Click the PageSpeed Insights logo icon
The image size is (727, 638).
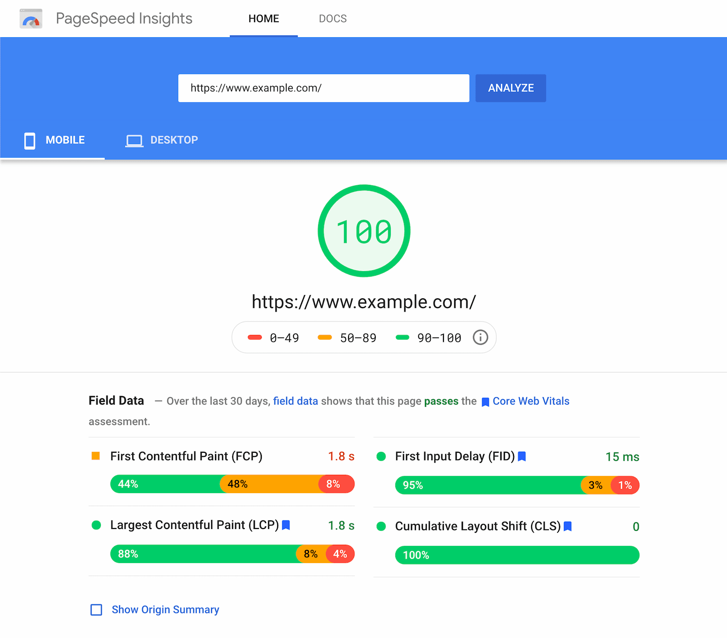pos(30,18)
